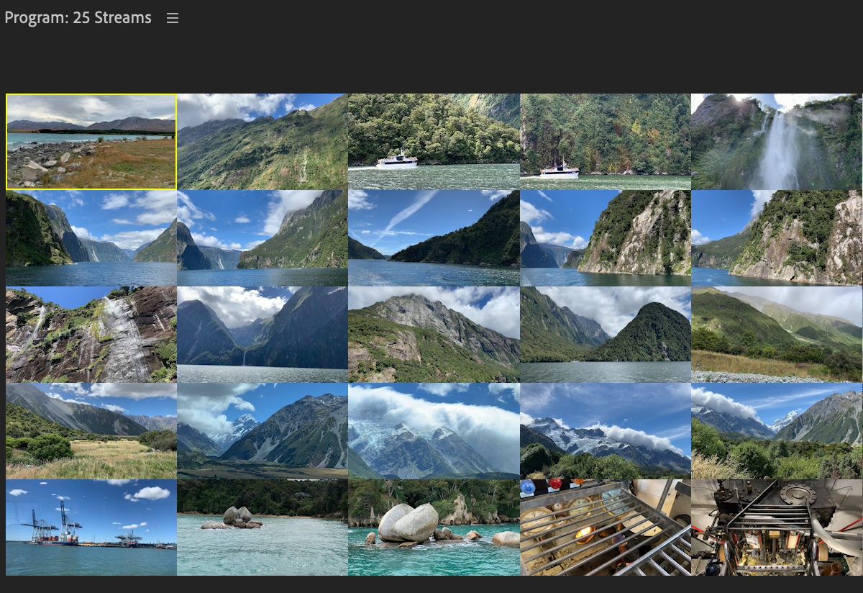Select the yellow-outlined lake shore stream
Image resolution: width=863 pixels, height=593 pixels.
(91, 142)
